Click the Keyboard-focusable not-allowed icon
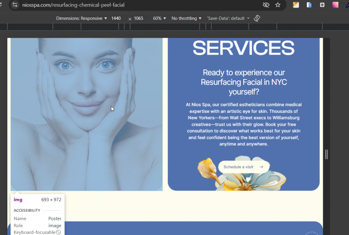This screenshot has height=235, width=349. pyautogui.click(x=58, y=232)
